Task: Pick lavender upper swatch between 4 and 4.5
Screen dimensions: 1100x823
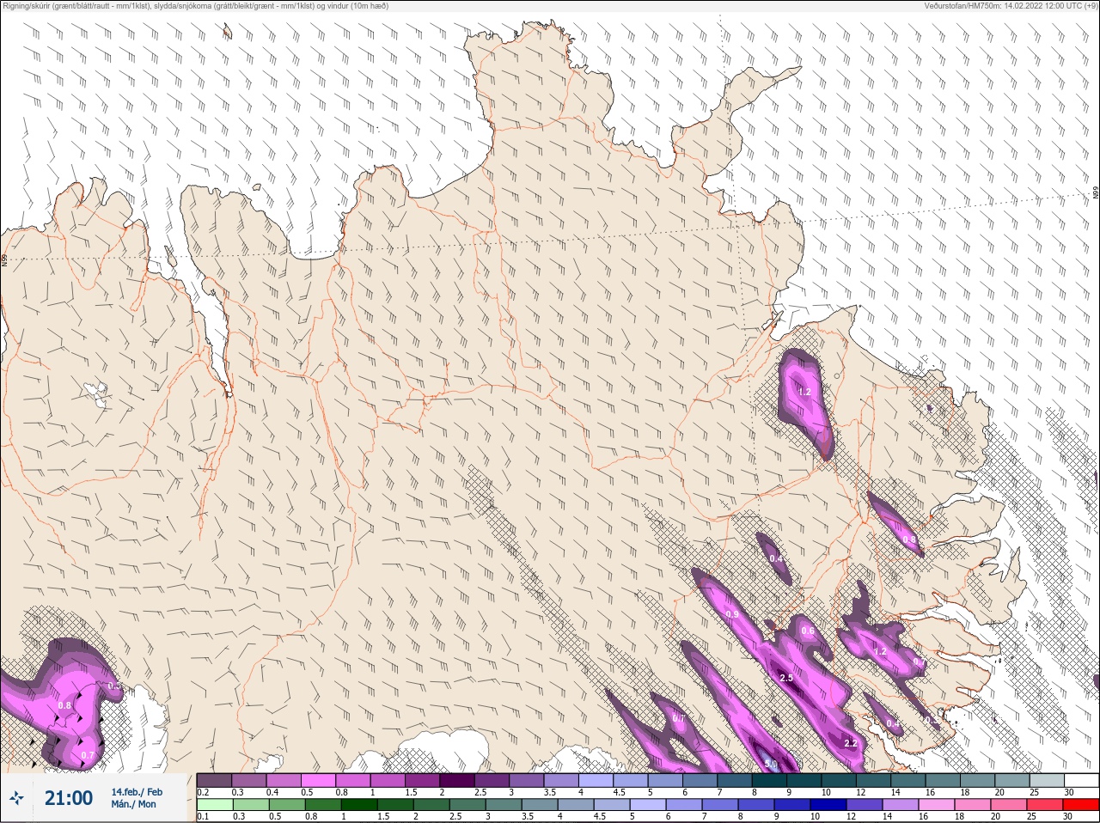Action: coord(596,780)
